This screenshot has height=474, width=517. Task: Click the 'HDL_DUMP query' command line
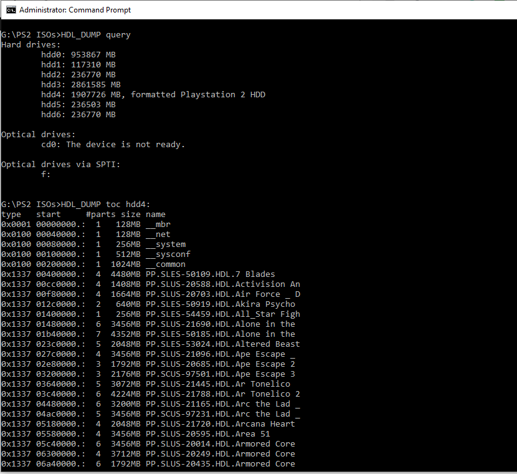pos(66,35)
